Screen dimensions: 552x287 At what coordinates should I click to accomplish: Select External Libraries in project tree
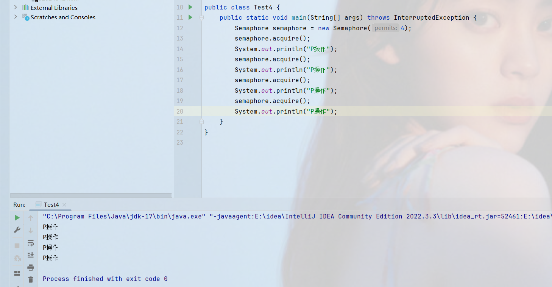pos(54,8)
